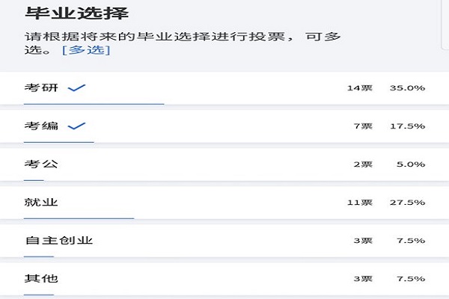Select the 考公 poll option
This screenshot has height=299, width=449.
coord(41,164)
